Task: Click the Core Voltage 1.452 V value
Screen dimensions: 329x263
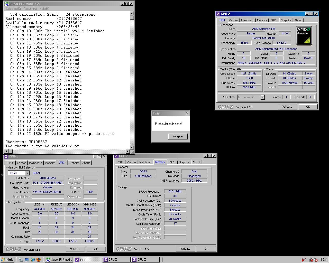Action: [281, 43]
